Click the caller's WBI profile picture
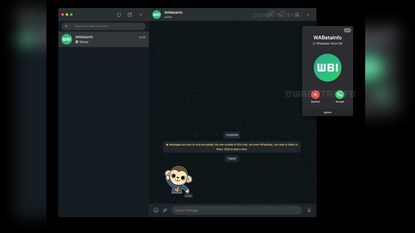 (x=327, y=68)
